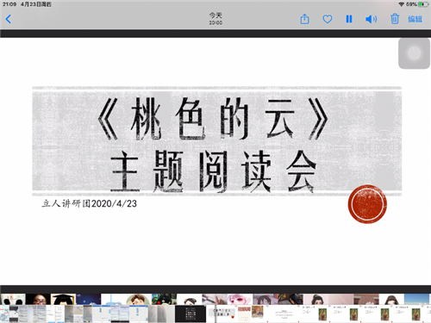Tap the 21:09 clock in status bar
This screenshot has width=431, height=323.
click(x=9, y=4)
